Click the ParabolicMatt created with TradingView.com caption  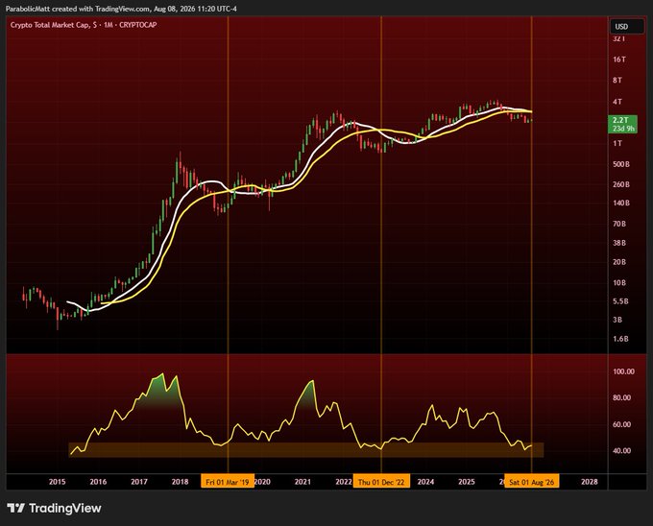click(x=121, y=9)
